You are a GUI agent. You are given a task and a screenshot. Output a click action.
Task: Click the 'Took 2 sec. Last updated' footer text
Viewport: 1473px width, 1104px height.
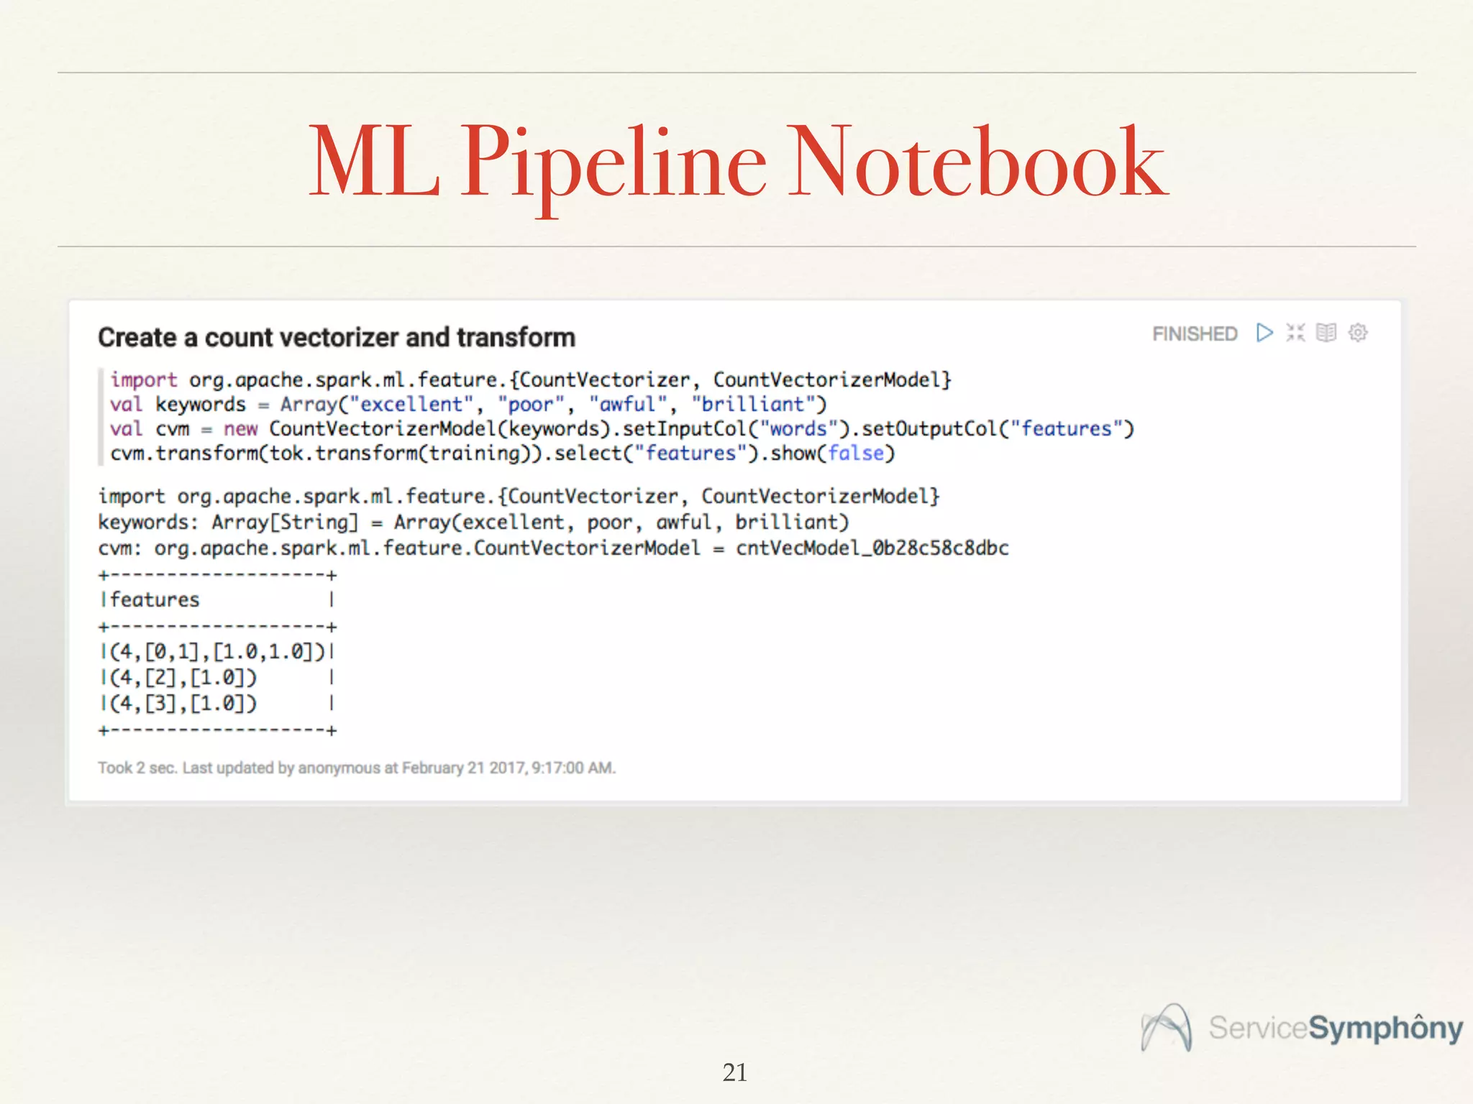356,768
